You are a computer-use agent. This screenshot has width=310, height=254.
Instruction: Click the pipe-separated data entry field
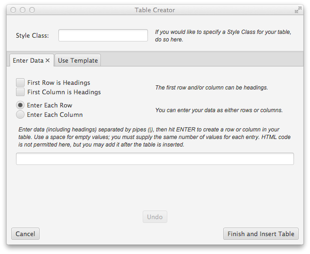pyautogui.click(x=155, y=159)
